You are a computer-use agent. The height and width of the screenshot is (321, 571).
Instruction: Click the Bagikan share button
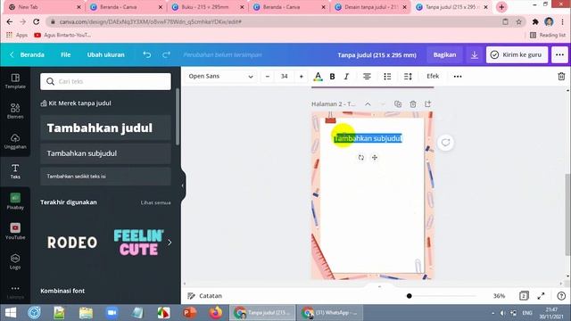tap(444, 55)
